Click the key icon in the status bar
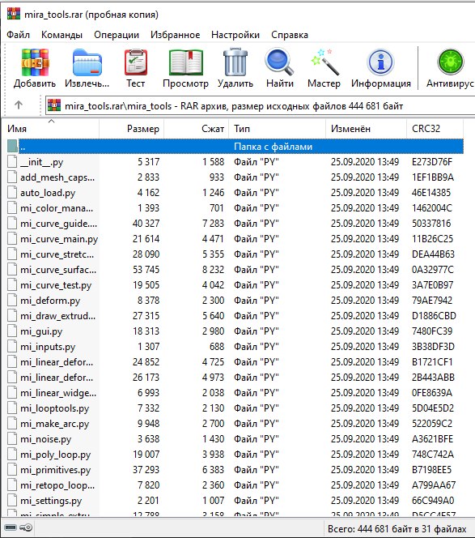Screen dimensions: 475x538 (26, 527)
